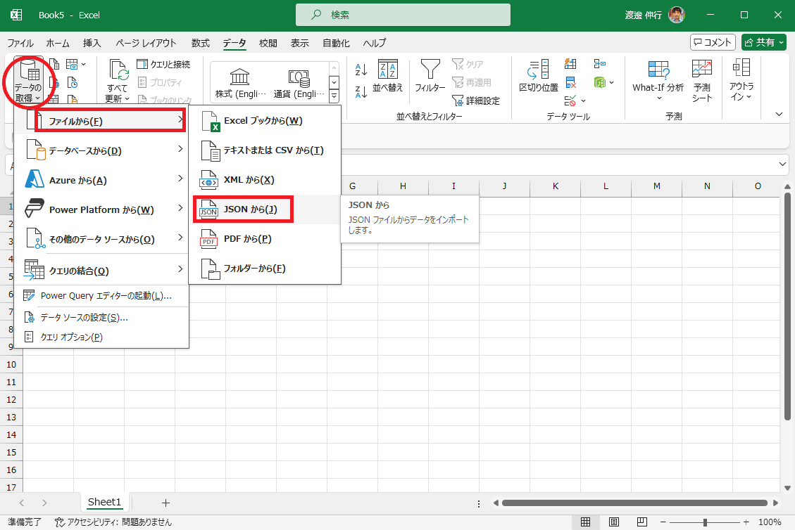Click Text to Columns (区切り位置)
Viewport: 795px width, 530px height.
pos(539,76)
